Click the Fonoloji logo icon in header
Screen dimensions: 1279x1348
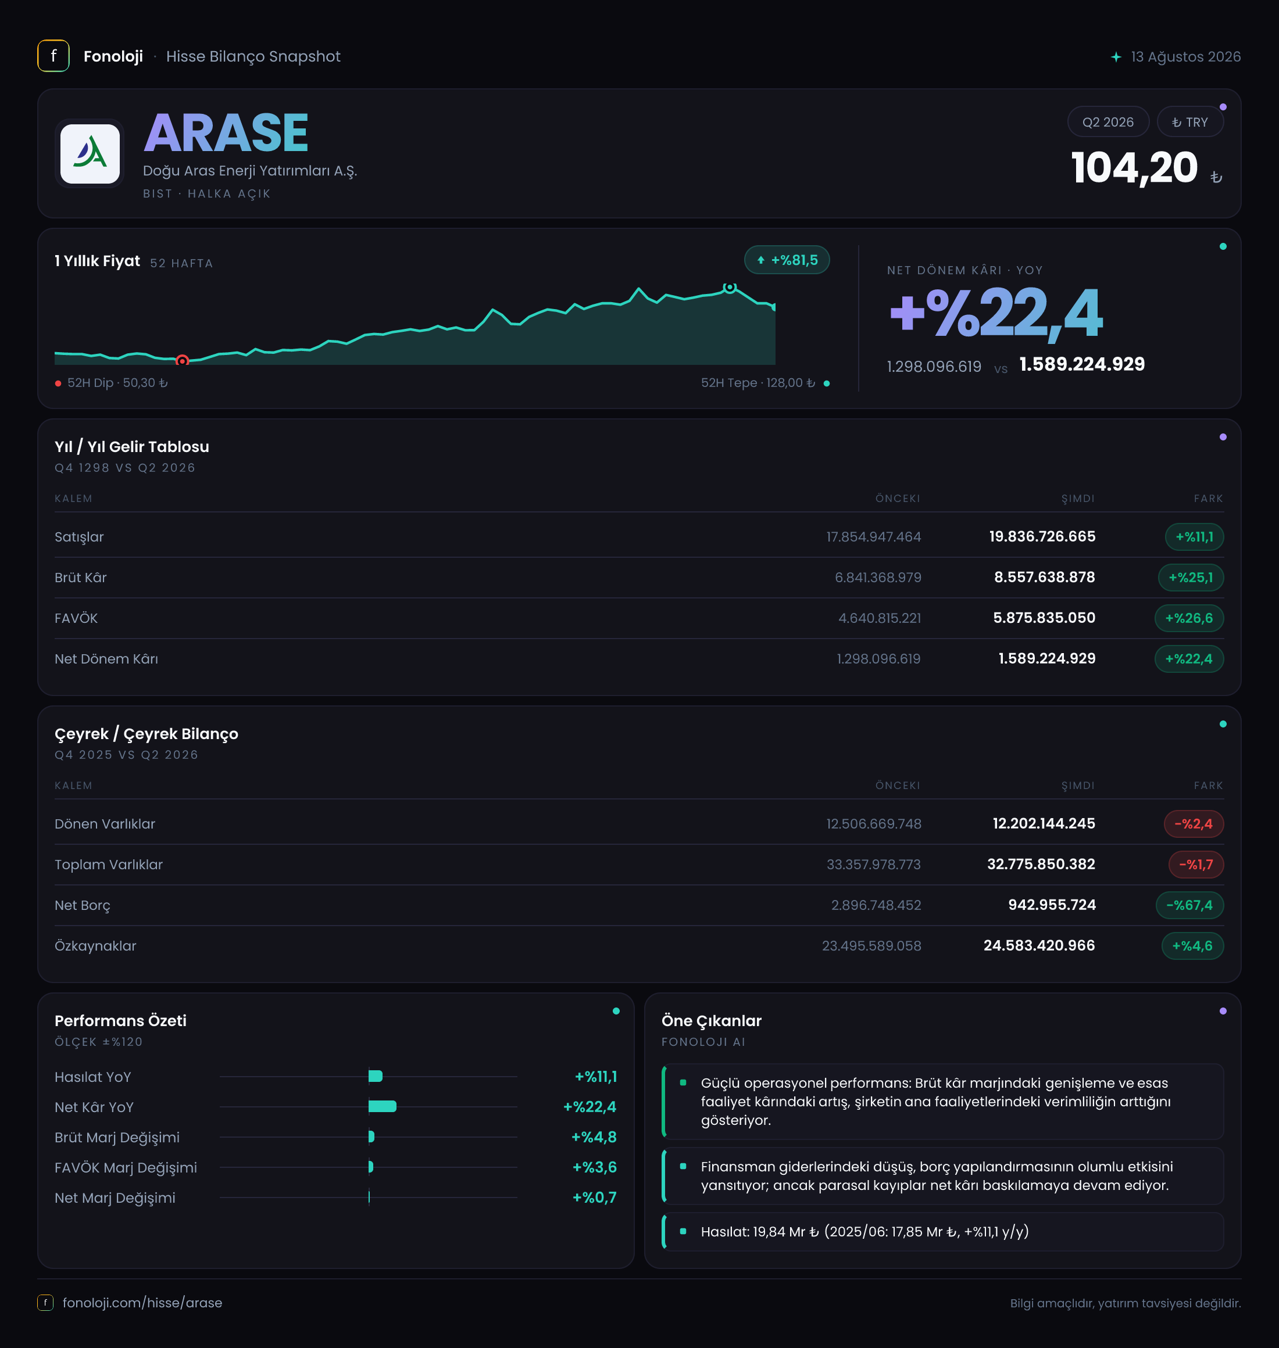click(53, 56)
